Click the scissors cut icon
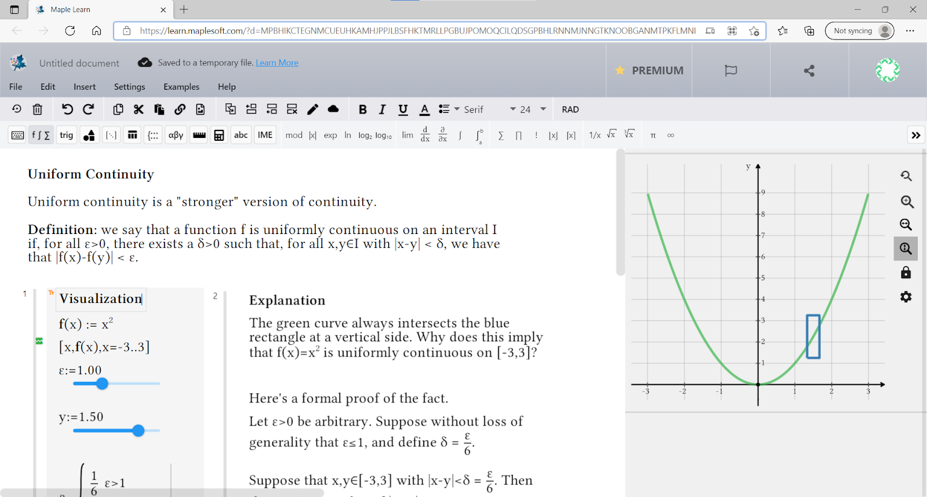Screen dimensions: 927x497 pos(138,109)
